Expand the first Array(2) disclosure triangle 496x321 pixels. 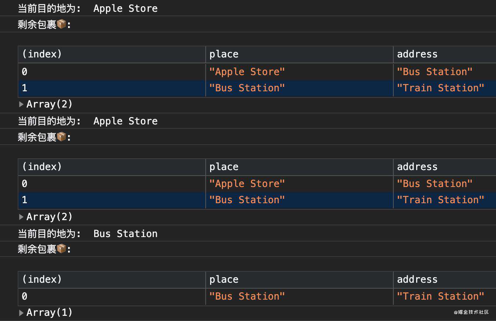pyautogui.click(x=21, y=104)
